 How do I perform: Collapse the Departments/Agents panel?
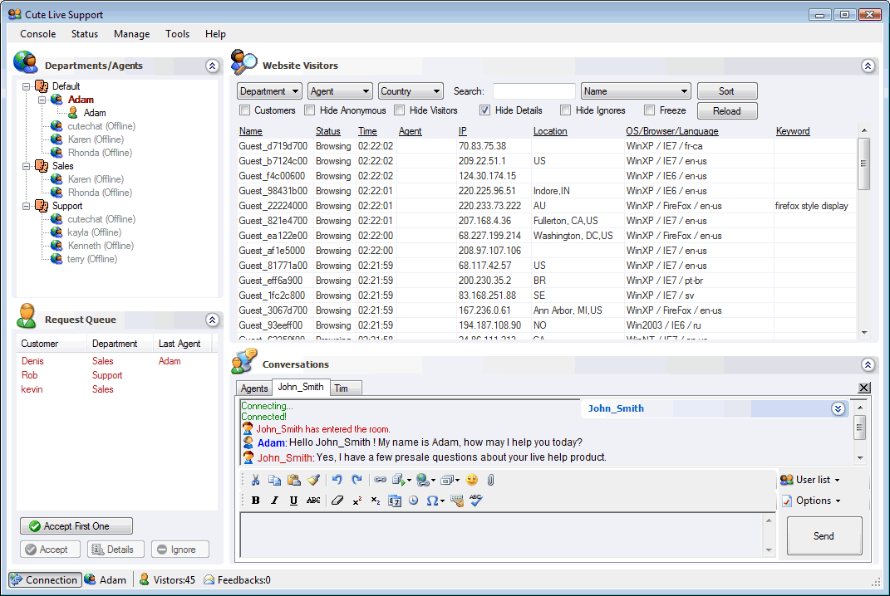coord(212,66)
